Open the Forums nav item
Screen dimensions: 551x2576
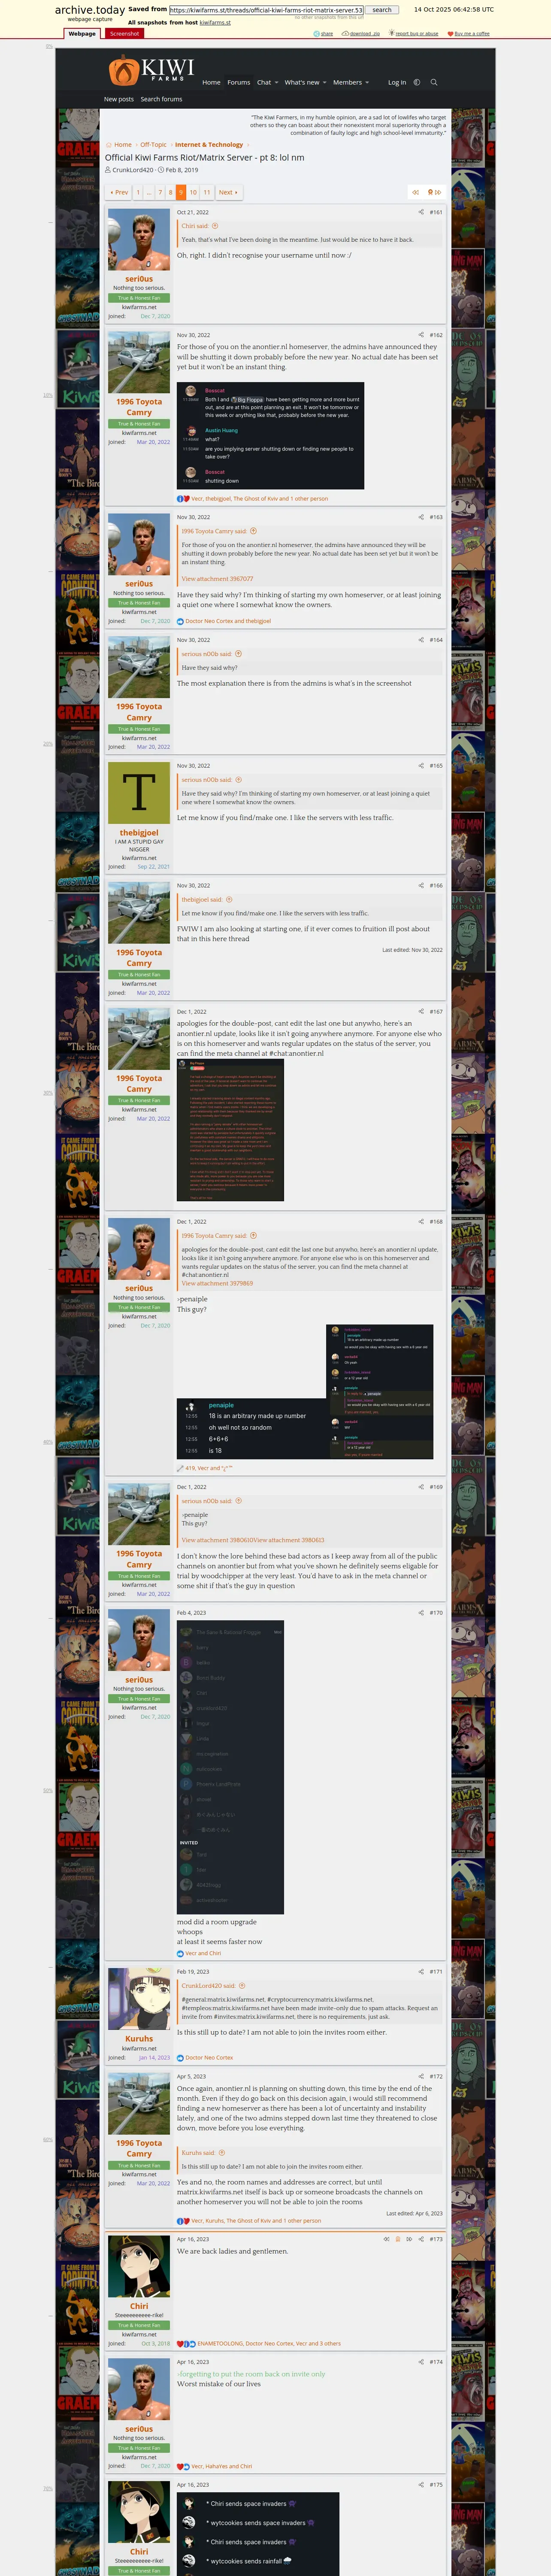click(238, 82)
